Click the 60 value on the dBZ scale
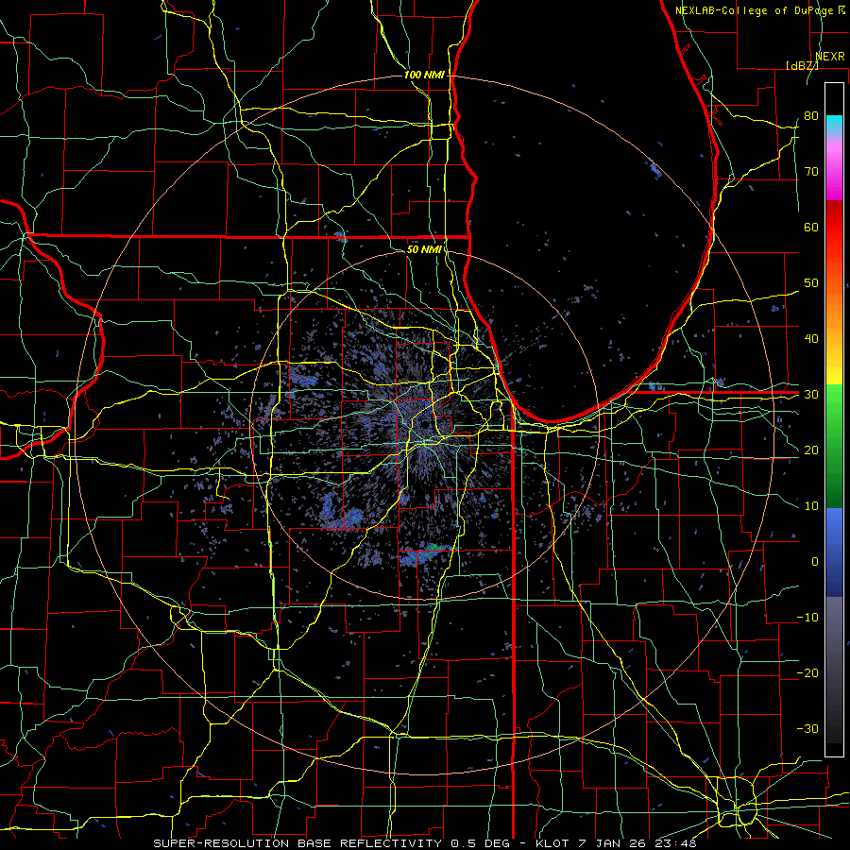Viewport: 850px width, 850px height. coord(811,227)
